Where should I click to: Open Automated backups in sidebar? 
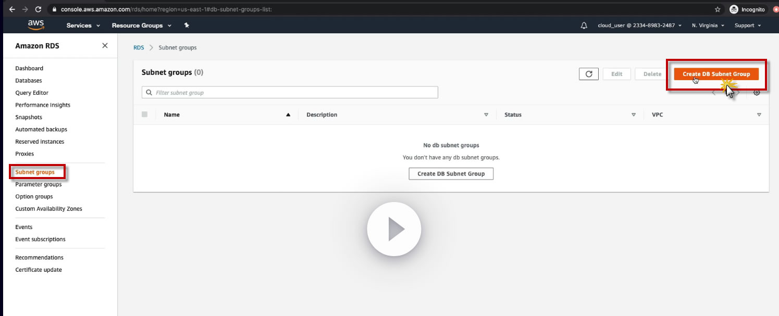pyautogui.click(x=41, y=130)
